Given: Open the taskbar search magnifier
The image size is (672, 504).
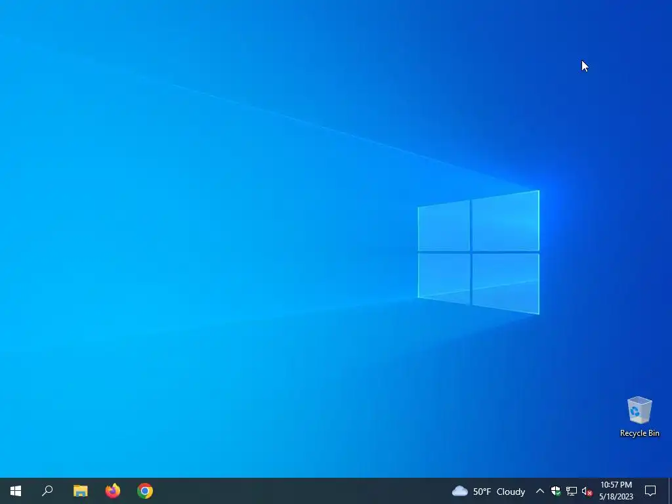Looking at the screenshot, I should tap(47, 491).
